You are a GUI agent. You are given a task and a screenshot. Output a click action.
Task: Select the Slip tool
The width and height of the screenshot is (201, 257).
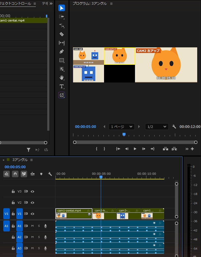tap(62, 43)
